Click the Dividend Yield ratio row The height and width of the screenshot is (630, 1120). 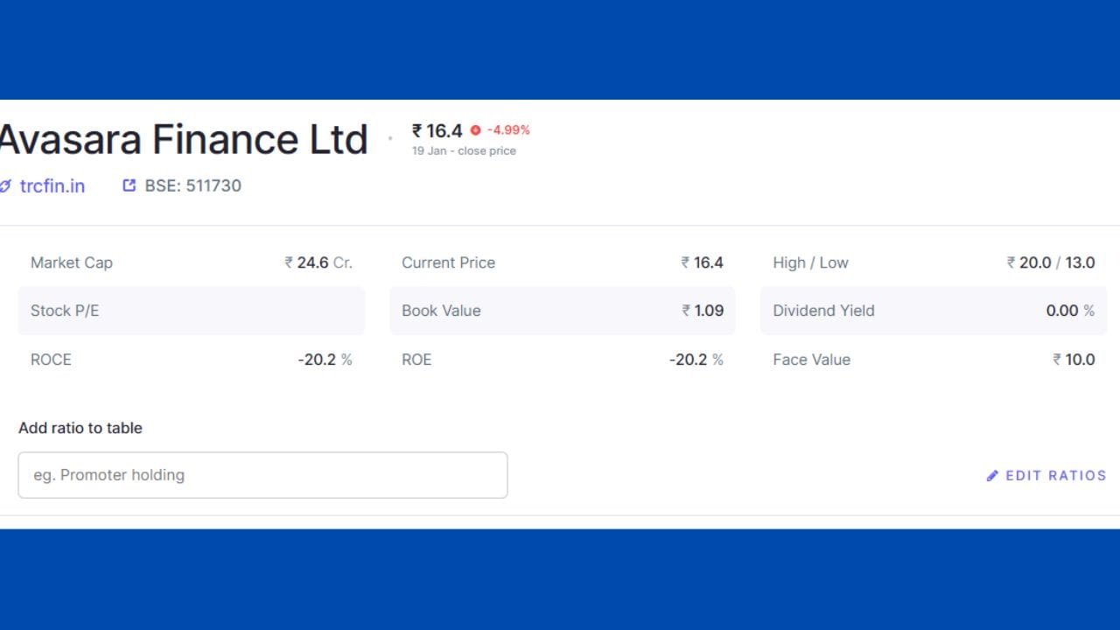933,311
